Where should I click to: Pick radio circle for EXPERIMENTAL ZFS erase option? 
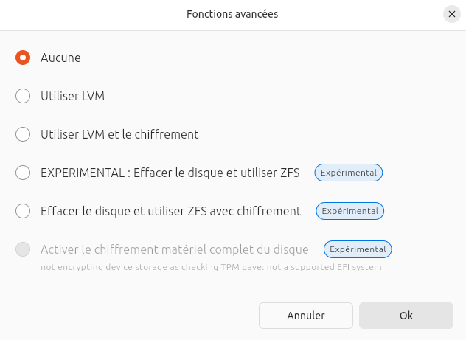click(x=23, y=173)
